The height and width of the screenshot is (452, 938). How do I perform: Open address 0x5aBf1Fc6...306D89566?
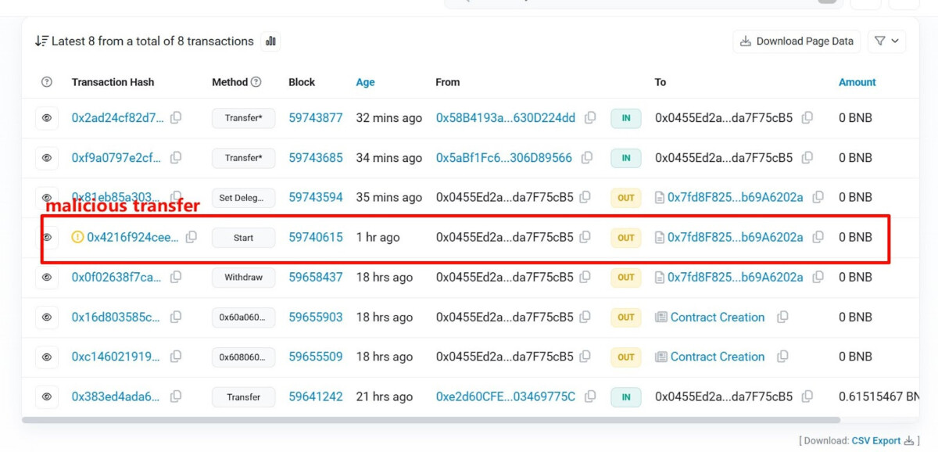504,158
